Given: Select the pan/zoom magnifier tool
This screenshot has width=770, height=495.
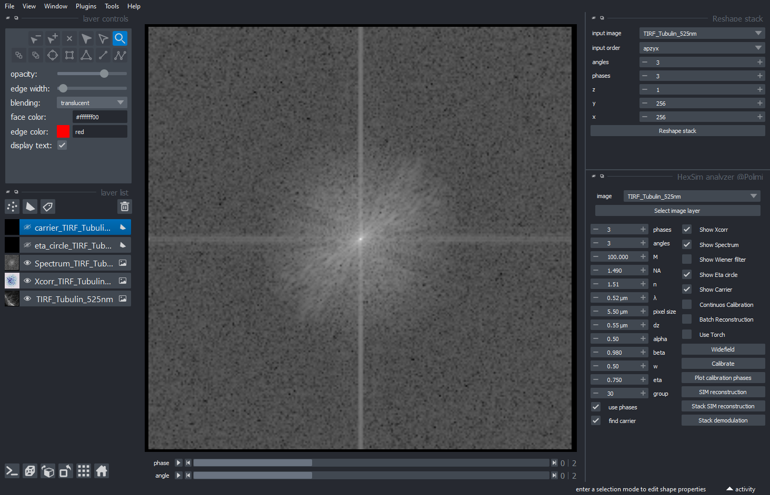Looking at the screenshot, I should [120, 38].
